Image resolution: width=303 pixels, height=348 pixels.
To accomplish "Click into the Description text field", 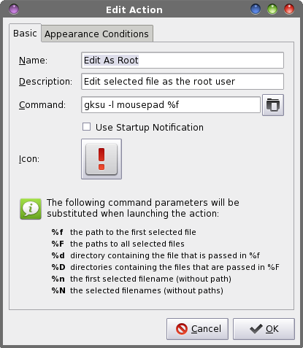I will click(183, 82).
